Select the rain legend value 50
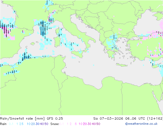 tap(46, 124)
